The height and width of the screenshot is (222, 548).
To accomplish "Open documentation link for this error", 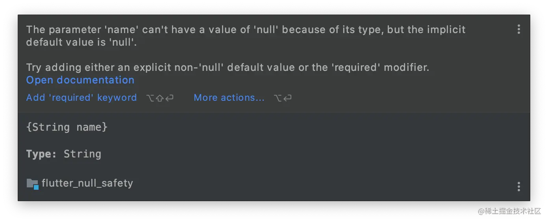I will click(x=80, y=80).
